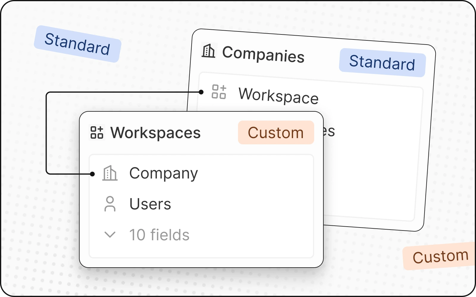
Task: Expand the 10 fields chevron
Action: (110, 235)
